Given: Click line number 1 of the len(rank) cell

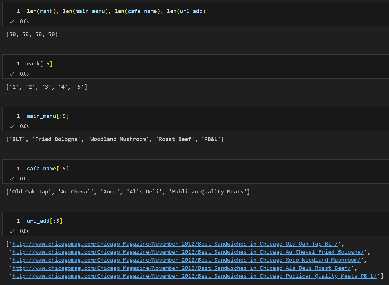Looking at the screenshot, I should click(18, 11).
